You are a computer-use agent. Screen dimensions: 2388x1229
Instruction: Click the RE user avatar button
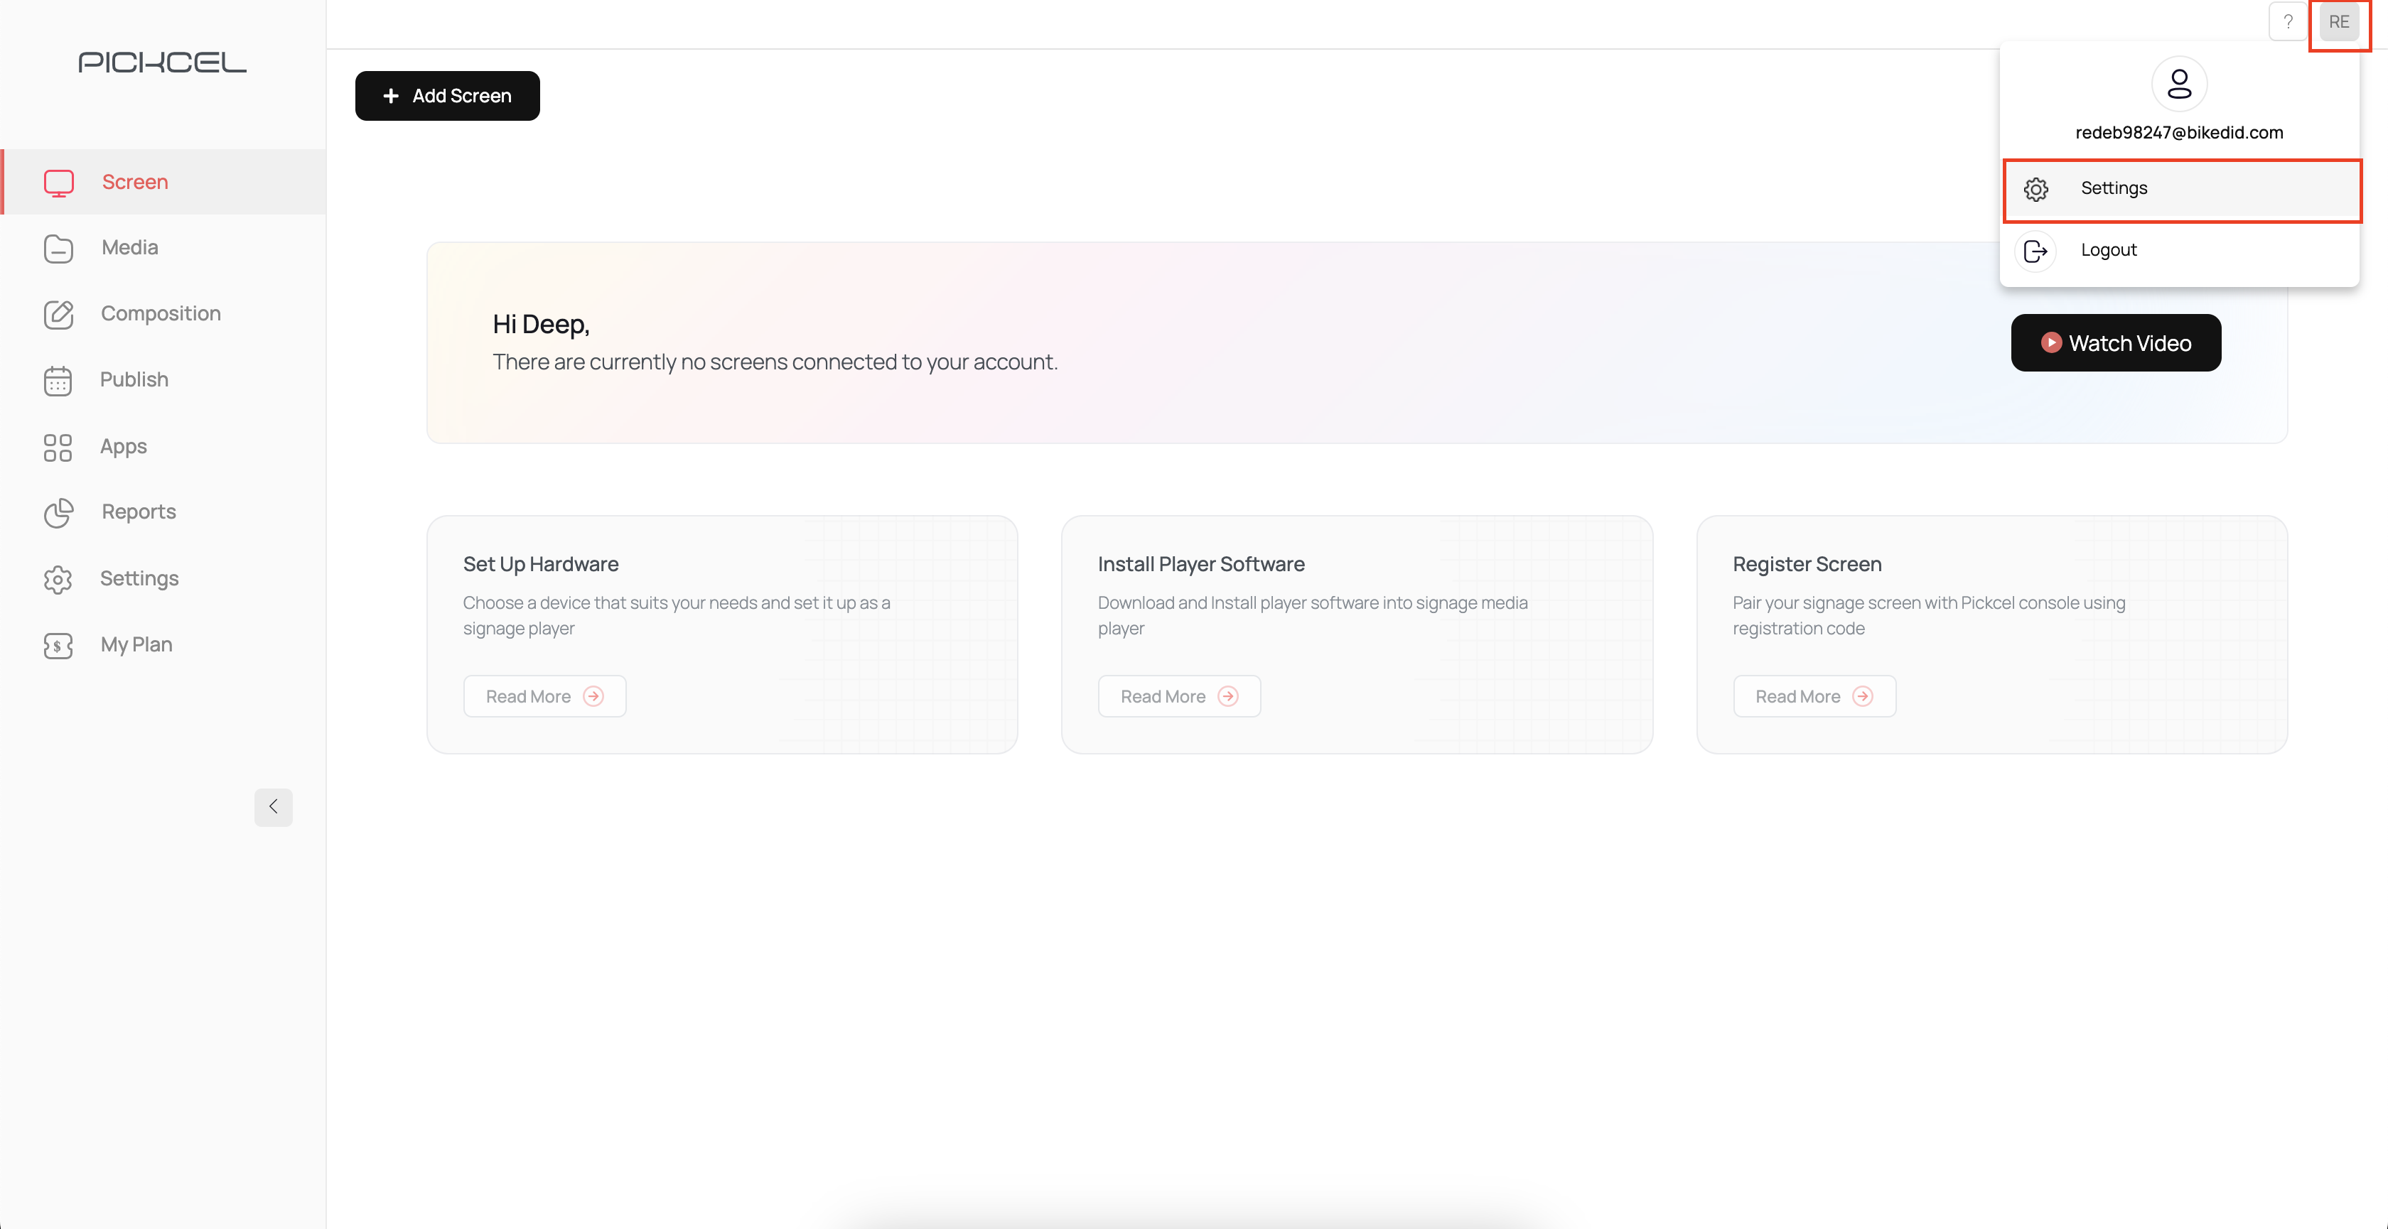click(2339, 22)
